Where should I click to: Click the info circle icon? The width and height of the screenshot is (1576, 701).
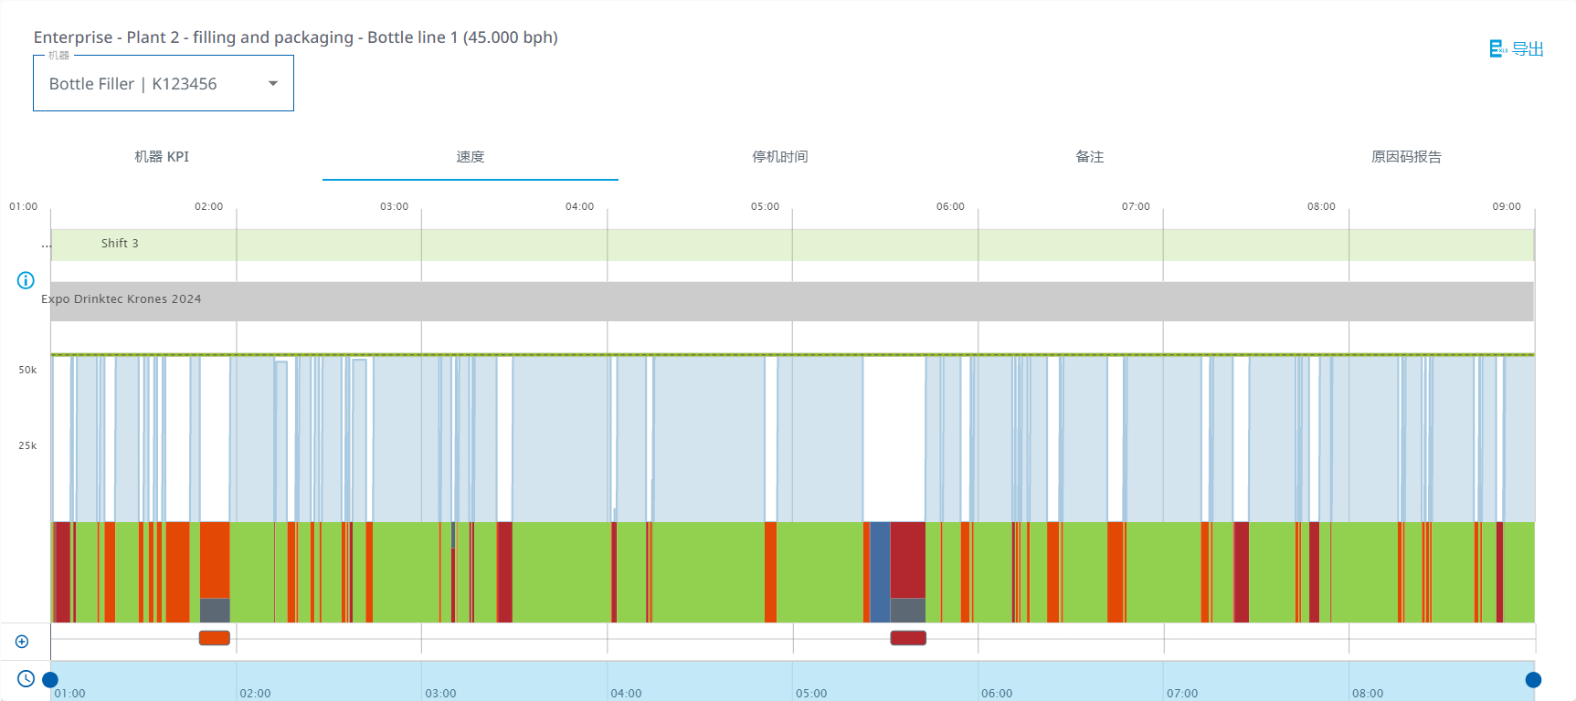26,280
